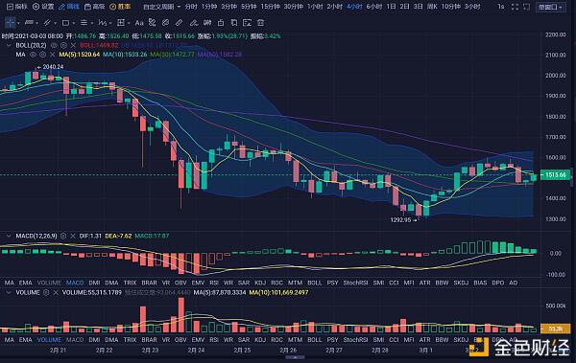
Task: Remove the BOLL indicator with its X
Action: point(73,45)
